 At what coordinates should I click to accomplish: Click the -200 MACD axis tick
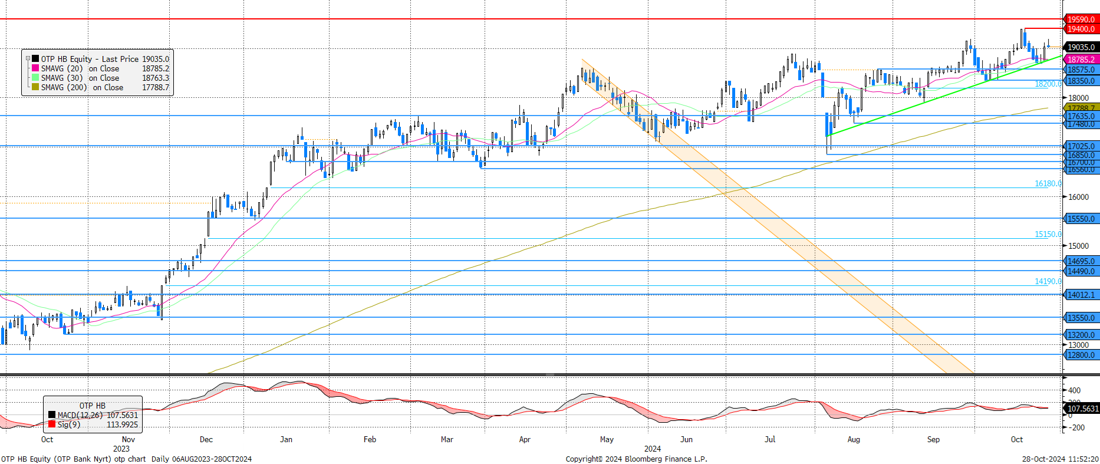tap(1076, 428)
